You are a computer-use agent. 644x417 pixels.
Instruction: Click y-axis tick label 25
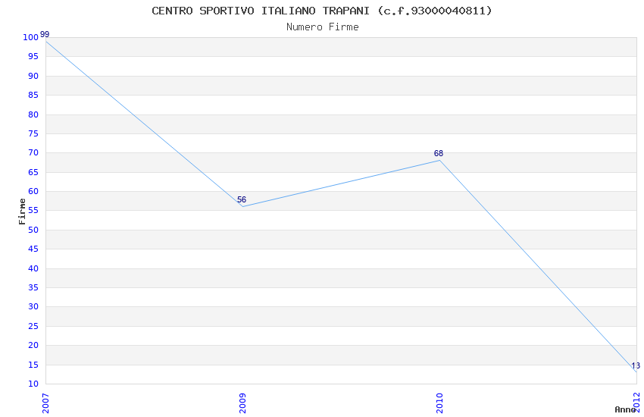pyautogui.click(x=33, y=326)
